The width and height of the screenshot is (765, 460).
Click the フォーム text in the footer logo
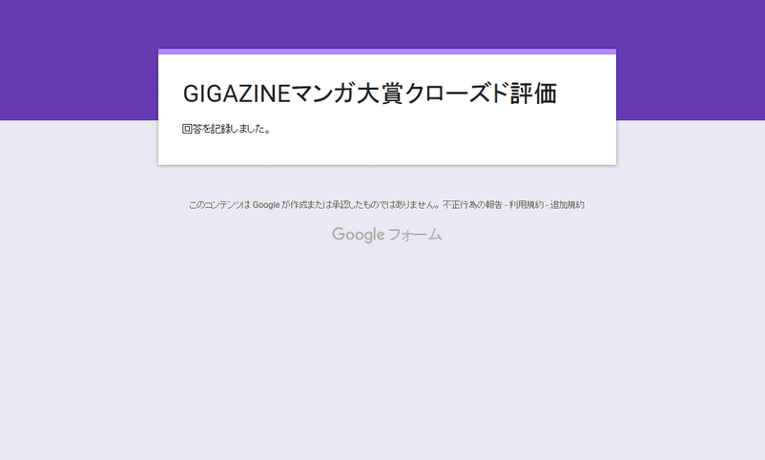click(415, 235)
